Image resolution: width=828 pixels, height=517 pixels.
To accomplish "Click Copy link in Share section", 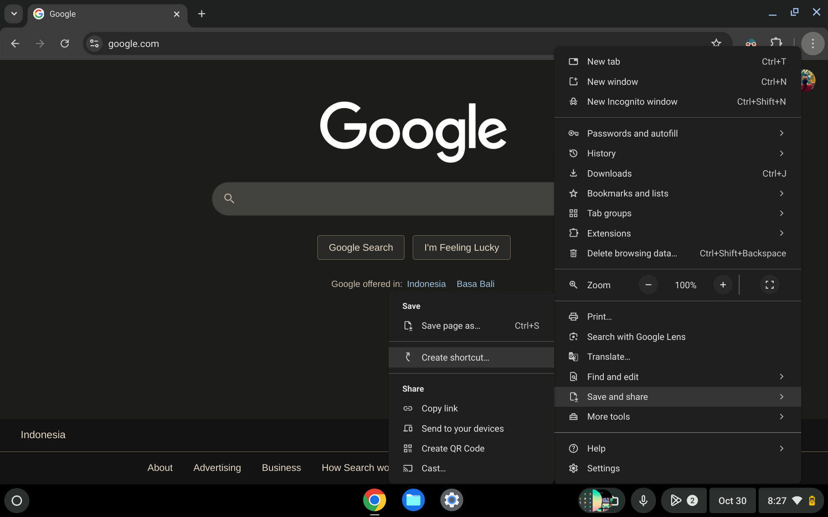I will 471,408.
